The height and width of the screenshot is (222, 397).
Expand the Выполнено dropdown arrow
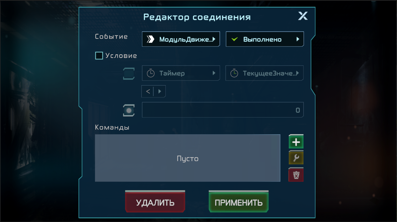click(x=298, y=39)
